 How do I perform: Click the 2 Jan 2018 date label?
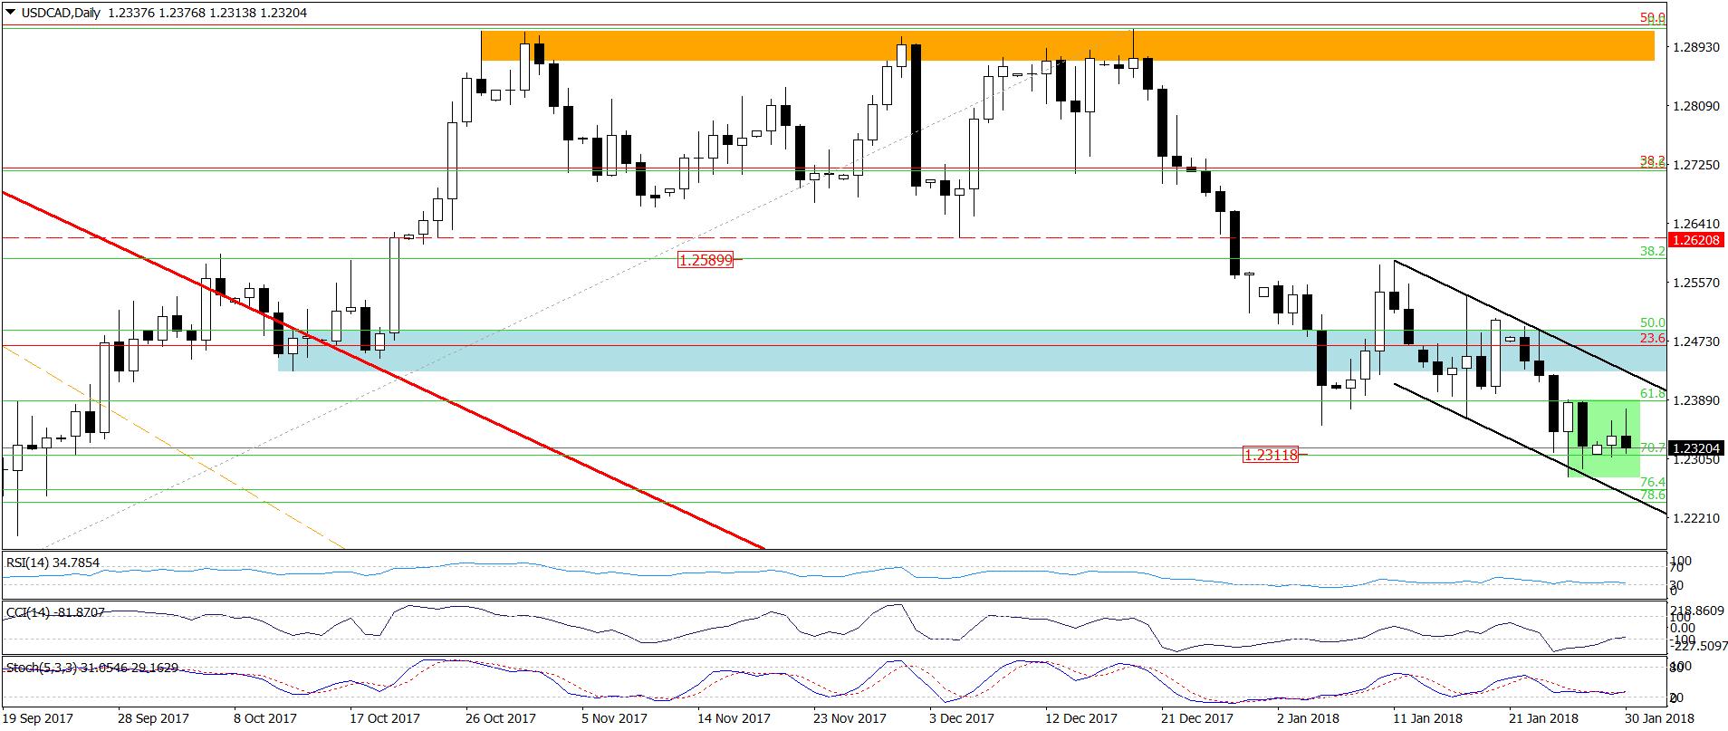(x=1308, y=718)
